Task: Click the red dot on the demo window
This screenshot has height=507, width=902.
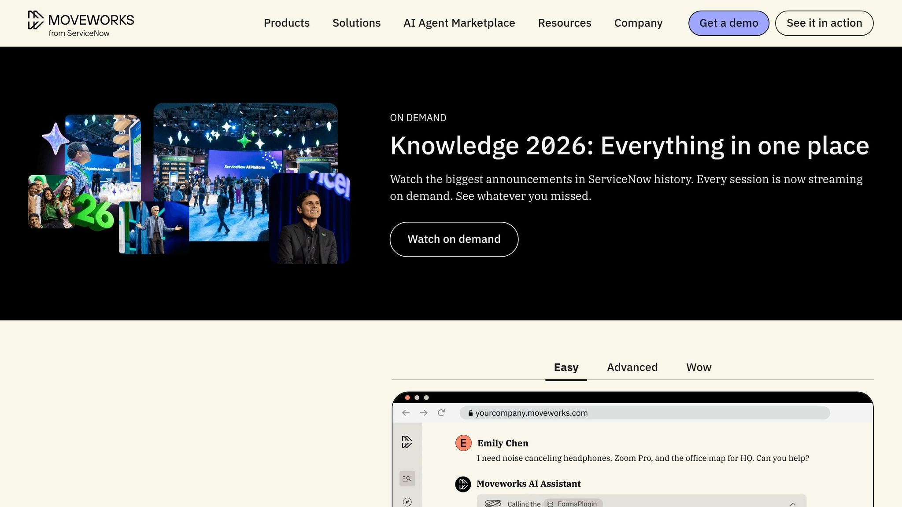Action: click(x=407, y=397)
